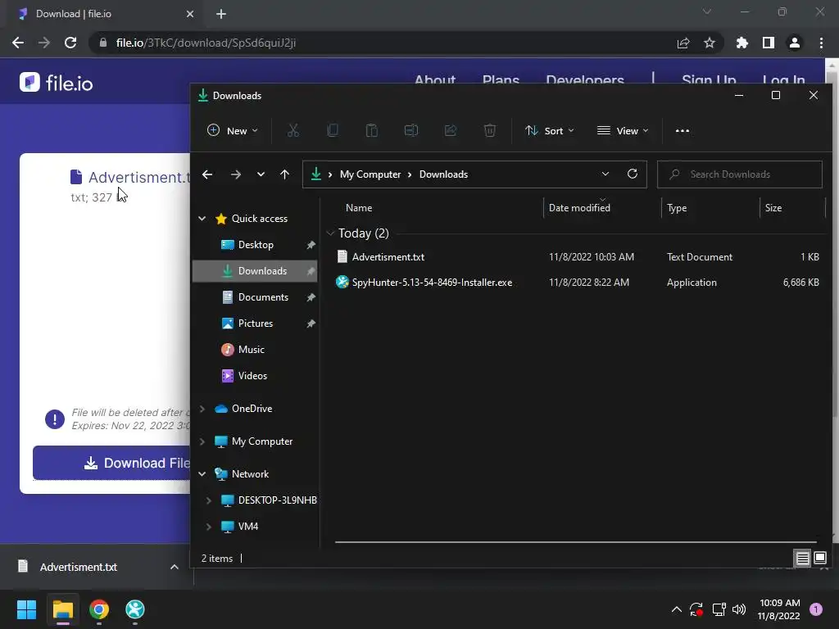This screenshot has width=839, height=629.
Task: Click the Download File button on file.io
Action: pyautogui.click(x=111, y=463)
